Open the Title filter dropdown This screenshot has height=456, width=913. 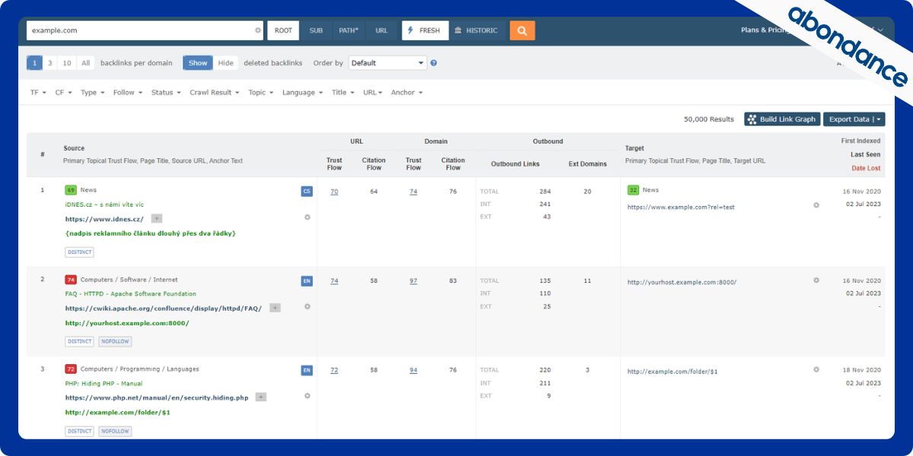coord(343,93)
